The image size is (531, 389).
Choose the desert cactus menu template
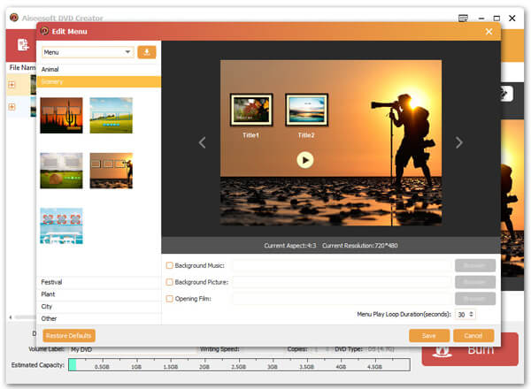pos(61,115)
